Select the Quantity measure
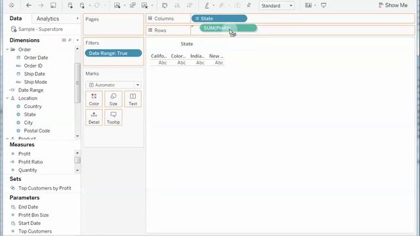The width and height of the screenshot is (420, 236). pyautogui.click(x=28, y=170)
